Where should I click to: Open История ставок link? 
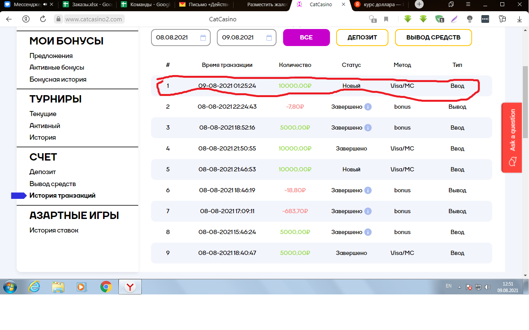click(x=54, y=230)
